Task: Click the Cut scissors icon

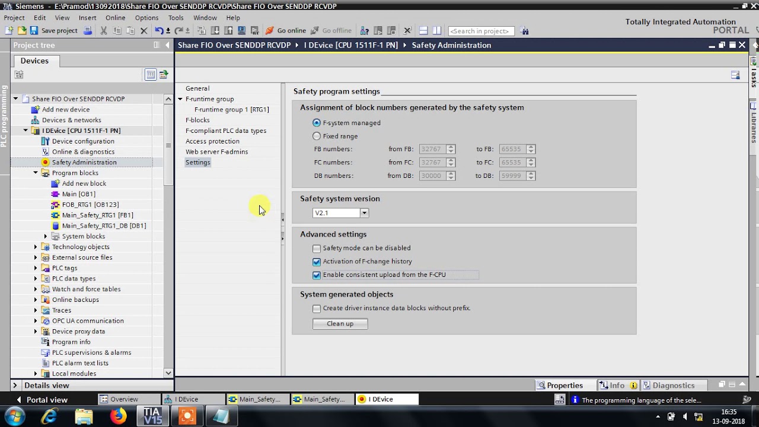Action: (104, 31)
